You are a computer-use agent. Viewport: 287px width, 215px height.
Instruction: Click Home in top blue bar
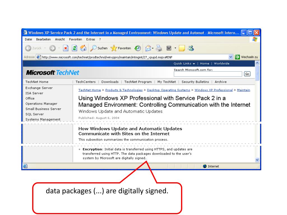[204, 64]
